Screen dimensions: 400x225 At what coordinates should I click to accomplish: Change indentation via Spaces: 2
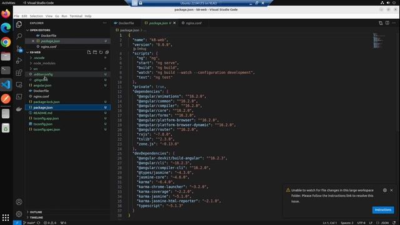tap(347, 222)
